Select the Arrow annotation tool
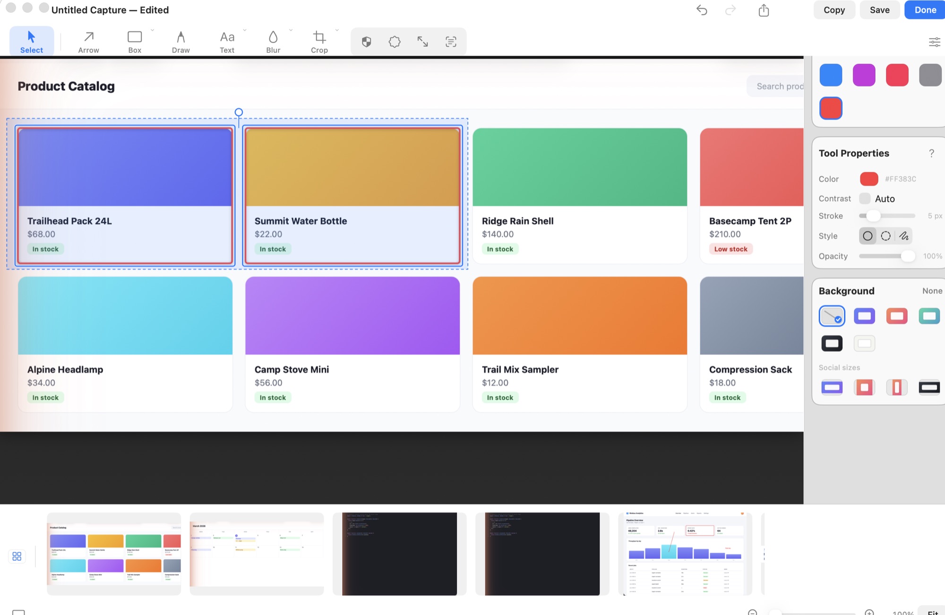 click(x=88, y=42)
